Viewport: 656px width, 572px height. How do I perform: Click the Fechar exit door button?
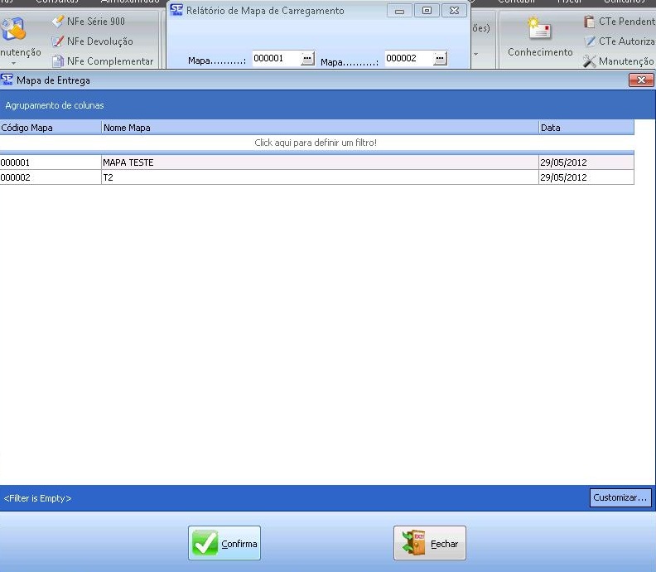pos(430,544)
